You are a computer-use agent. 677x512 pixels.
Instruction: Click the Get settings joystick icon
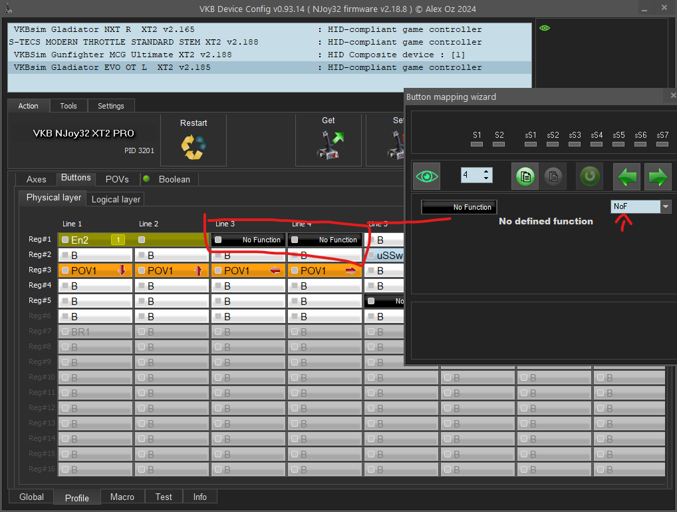[331, 145]
